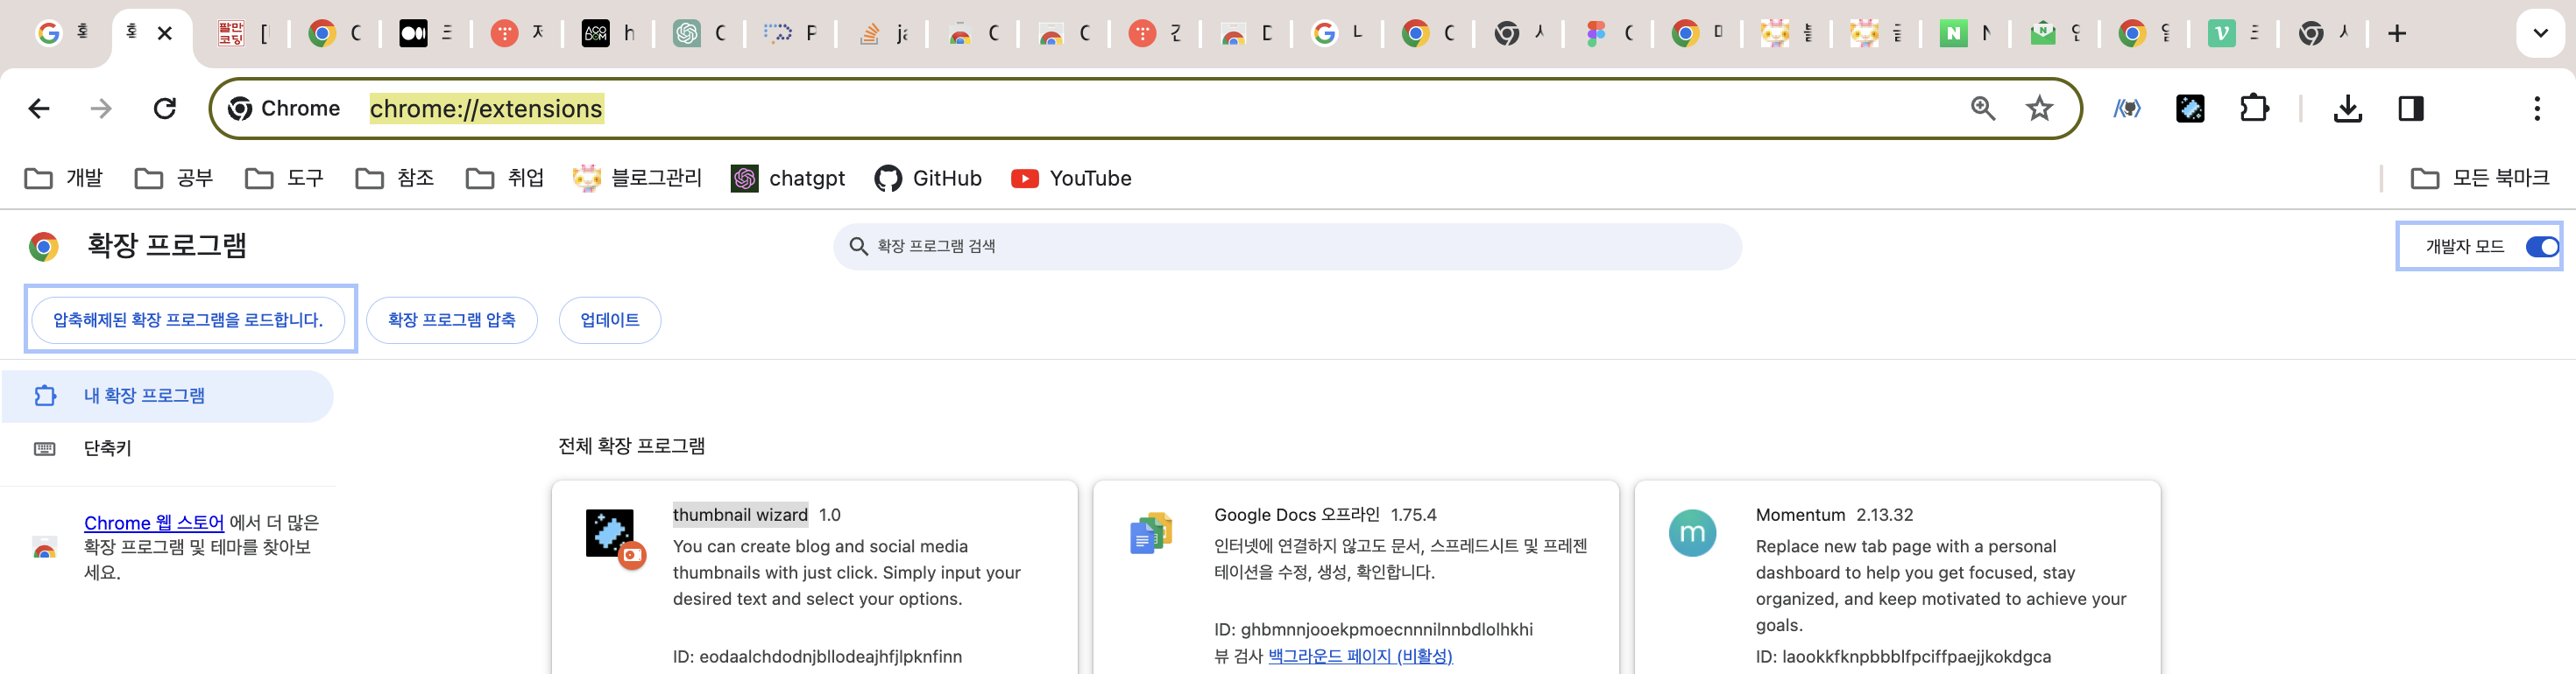The height and width of the screenshot is (674, 2576).
Task: Show the Downloads tray icon
Action: [x=2347, y=109]
